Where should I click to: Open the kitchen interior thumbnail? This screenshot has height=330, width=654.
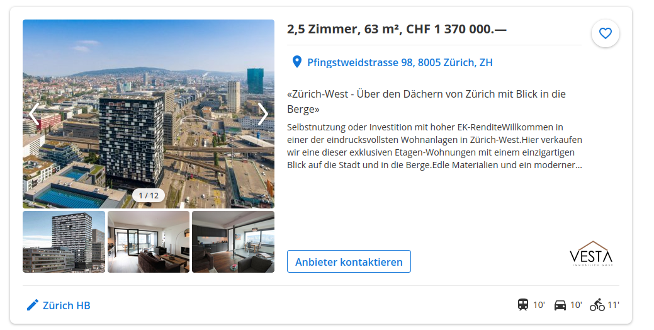pos(233,242)
